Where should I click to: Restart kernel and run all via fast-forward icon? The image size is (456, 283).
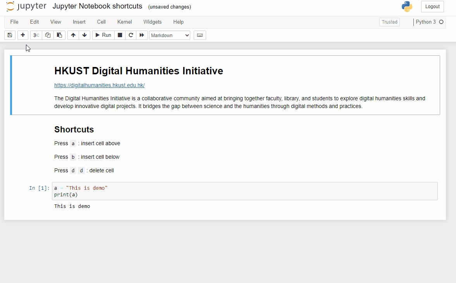pyautogui.click(x=142, y=35)
